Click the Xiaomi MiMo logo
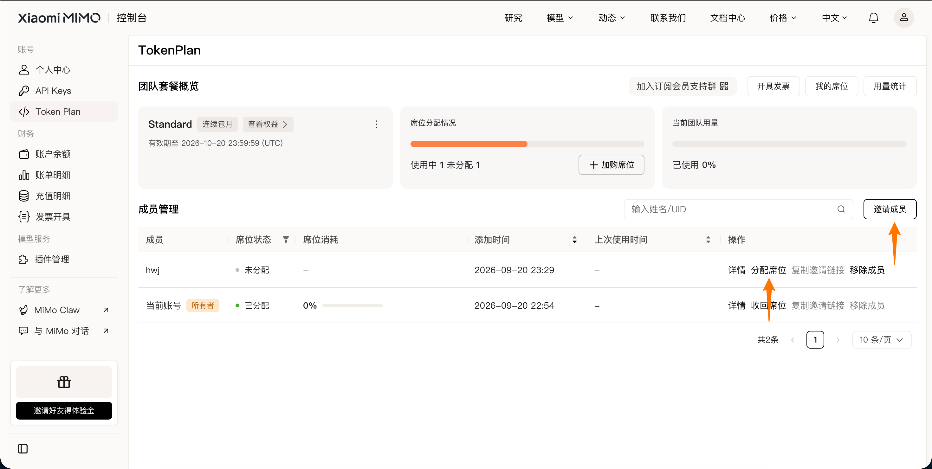Image resolution: width=932 pixels, height=469 pixels. tap(59, 18)
